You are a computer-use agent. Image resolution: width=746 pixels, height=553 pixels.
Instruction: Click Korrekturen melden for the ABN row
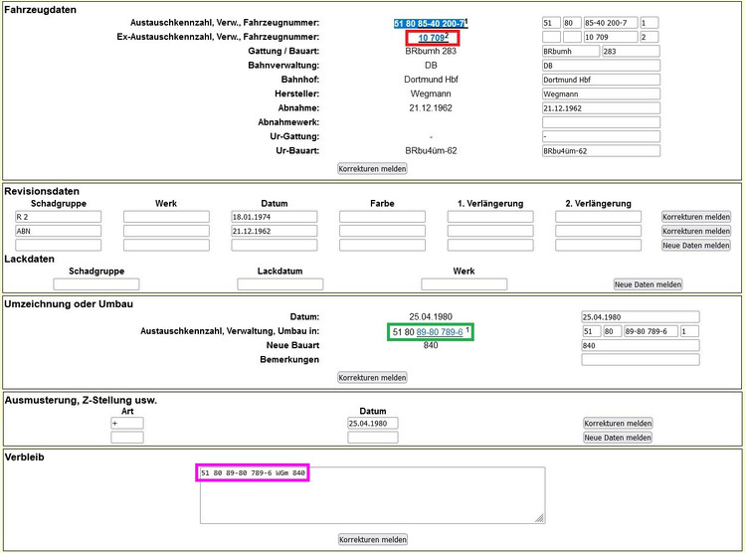tap(696, 231)
